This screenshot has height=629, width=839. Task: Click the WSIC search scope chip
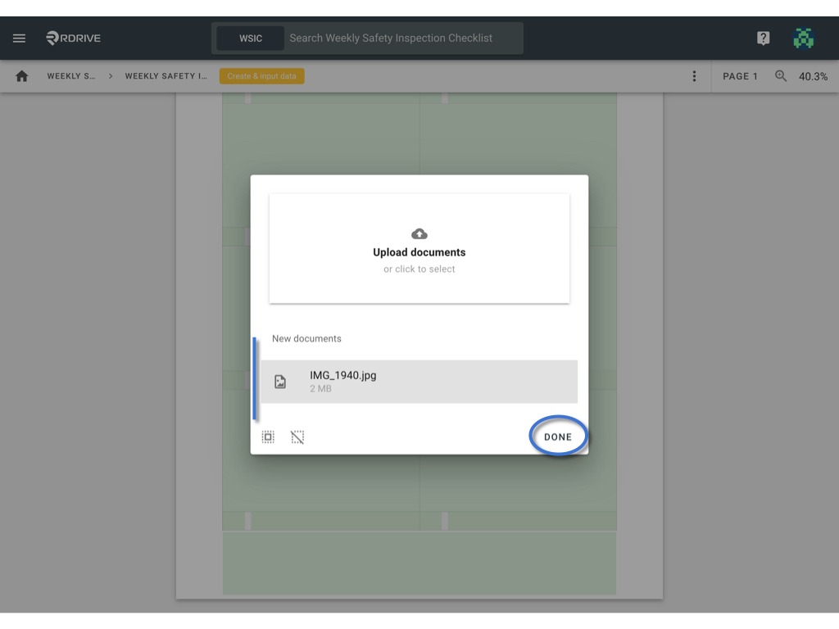point(251,38)
